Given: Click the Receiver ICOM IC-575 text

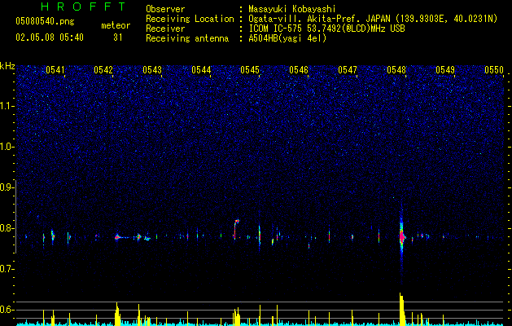Looking at the screenshot, I should coord(326,29).
